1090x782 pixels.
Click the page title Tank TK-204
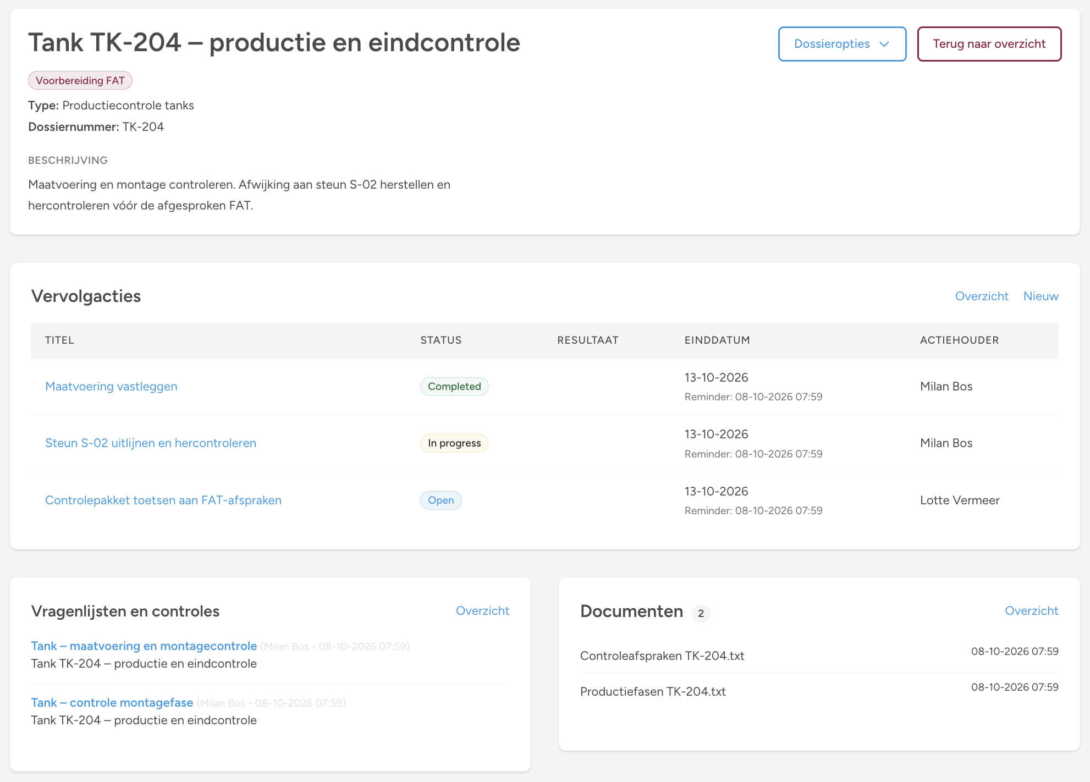(274, 42)
